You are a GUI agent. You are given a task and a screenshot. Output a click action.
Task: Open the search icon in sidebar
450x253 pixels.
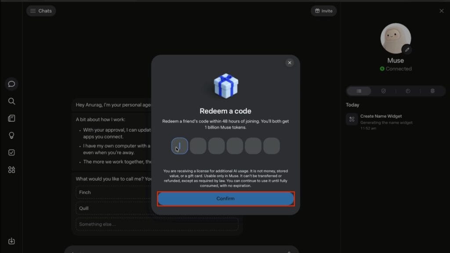coord(11,101)
